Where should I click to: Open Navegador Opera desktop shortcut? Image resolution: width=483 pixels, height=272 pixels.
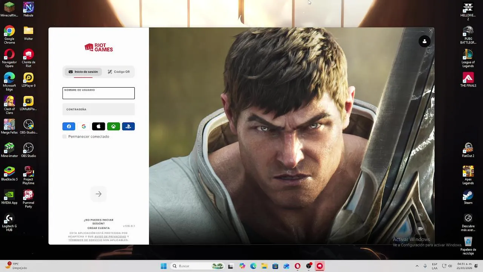9,59
